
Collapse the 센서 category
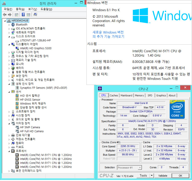pos(9,92)
